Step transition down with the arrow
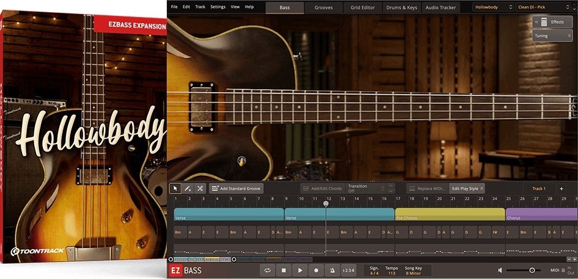The image size is (578, 279). coord(390,191)
